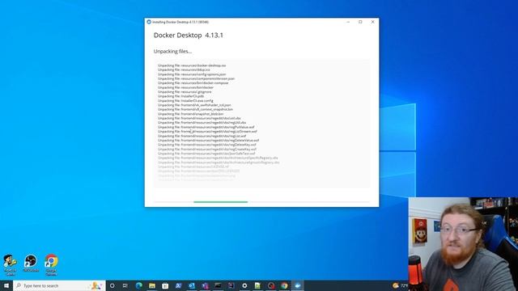
Task: Click the webcam overlay of the presenter
Action: 463,244
